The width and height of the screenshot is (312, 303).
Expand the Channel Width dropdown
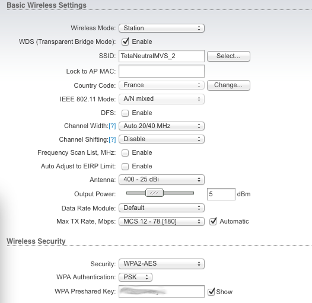[161, 126]
